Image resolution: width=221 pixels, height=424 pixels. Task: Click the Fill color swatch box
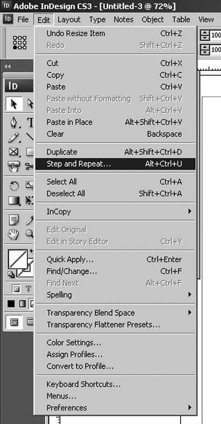tap(18, 259)
